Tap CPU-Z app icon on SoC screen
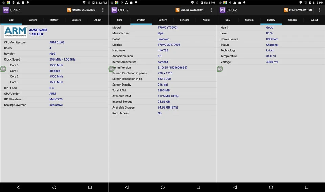Screen dimensions: 325x192 click(x=6, y=10)
